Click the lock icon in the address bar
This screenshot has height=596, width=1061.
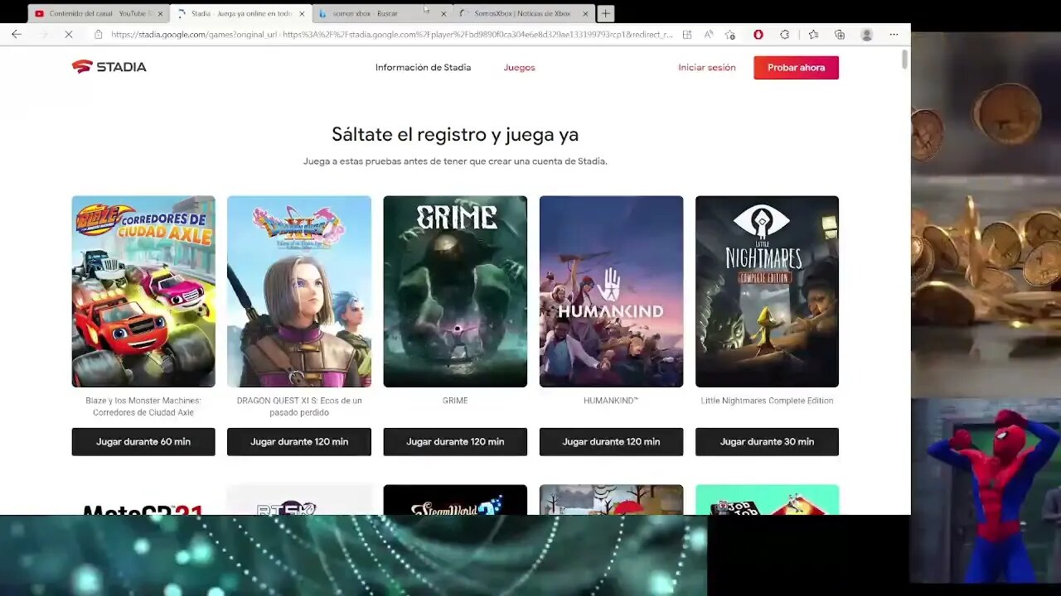[x=98, y=35]
